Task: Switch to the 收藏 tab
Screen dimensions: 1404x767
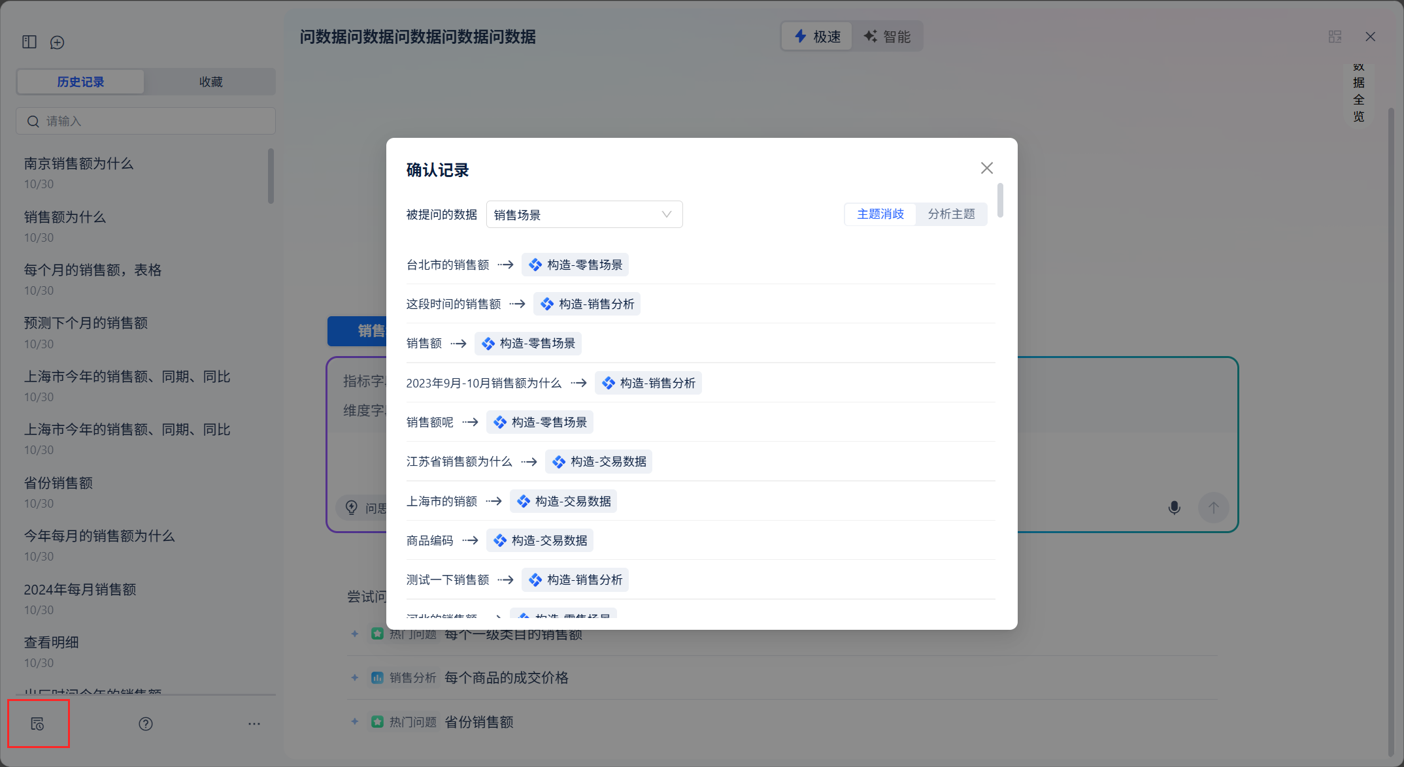Action: (x=210, y=82)
